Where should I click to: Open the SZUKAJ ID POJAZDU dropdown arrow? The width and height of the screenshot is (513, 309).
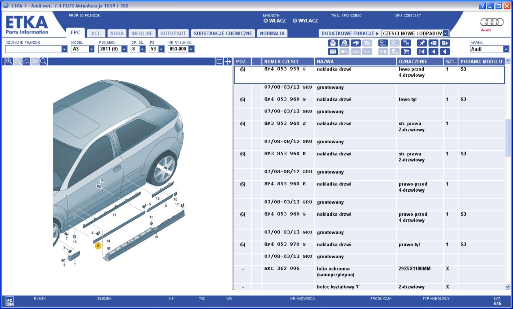pos(64,49)
